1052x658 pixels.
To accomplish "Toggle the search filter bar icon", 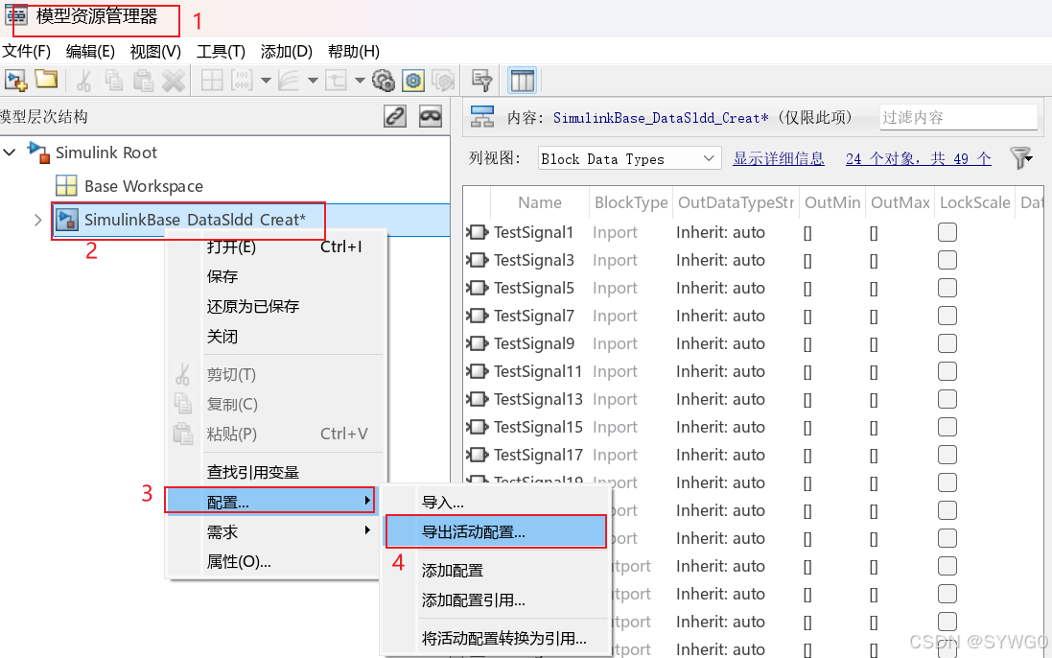I will [x=481, y=82].
